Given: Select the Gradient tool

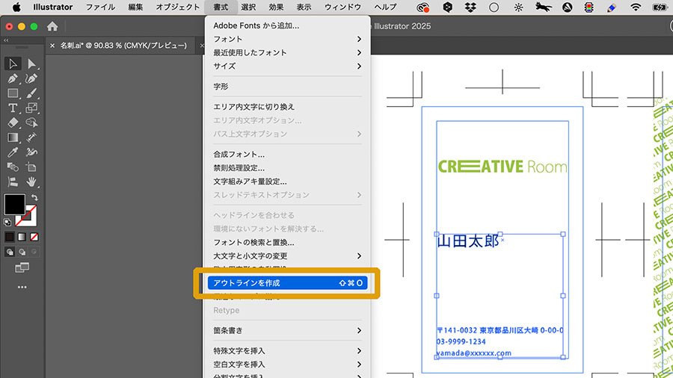Looking at the screenshot, I should [x=13, y=137].
